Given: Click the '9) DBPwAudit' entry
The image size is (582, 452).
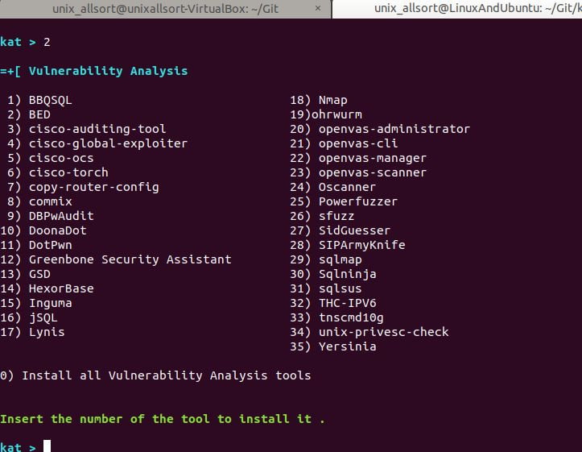Looking at the screenshot, I should click(x=50, y=216).
